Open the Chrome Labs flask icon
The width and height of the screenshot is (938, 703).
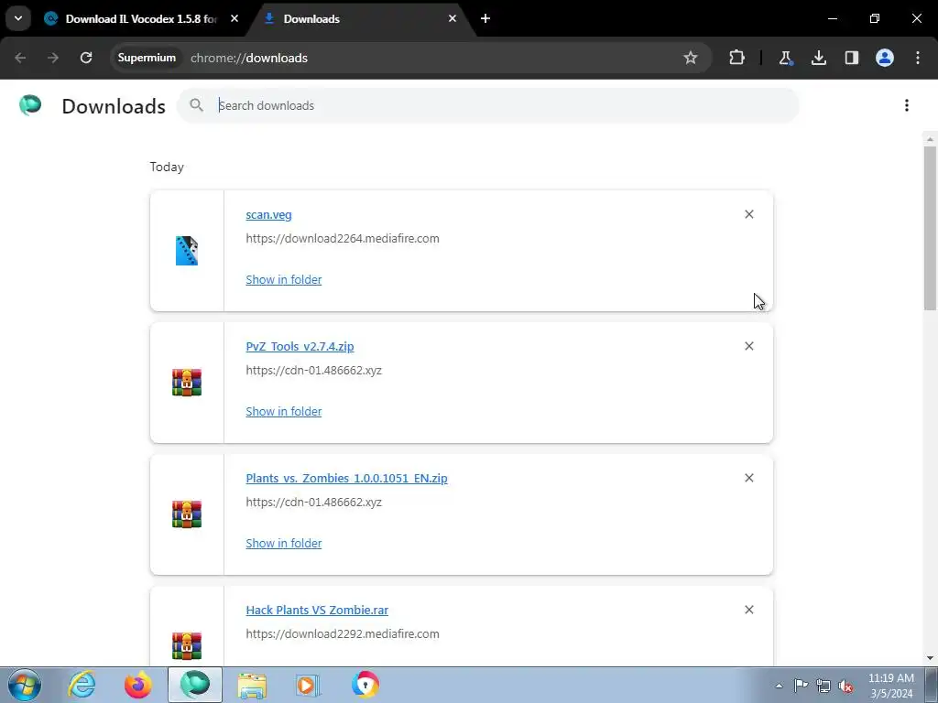click(x=785, y=58)
